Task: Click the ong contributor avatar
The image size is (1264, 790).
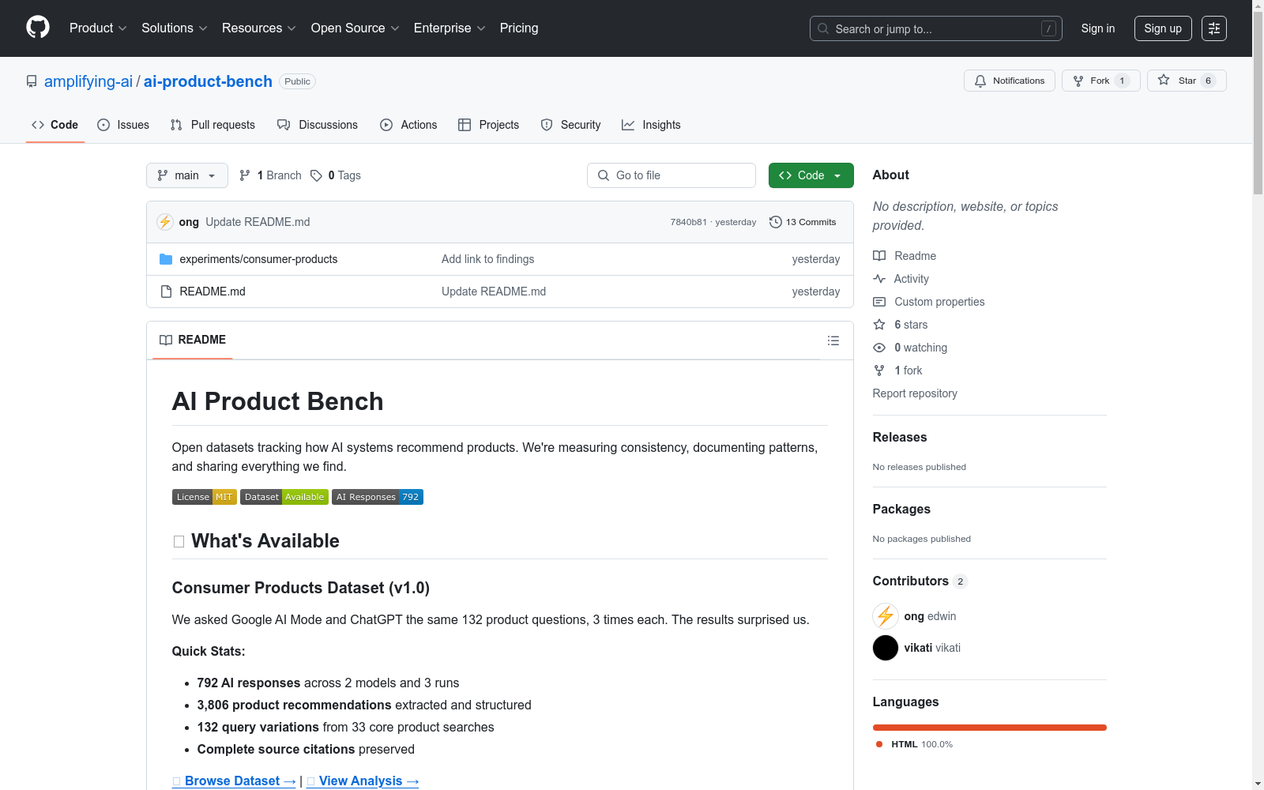Action: click(886, 616)
